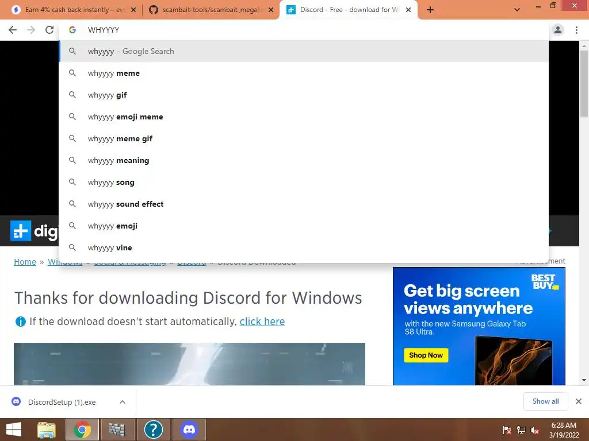589x441 pixels.
Task: Open the Chrome profile avatar icon
Action: coord(558,30)
